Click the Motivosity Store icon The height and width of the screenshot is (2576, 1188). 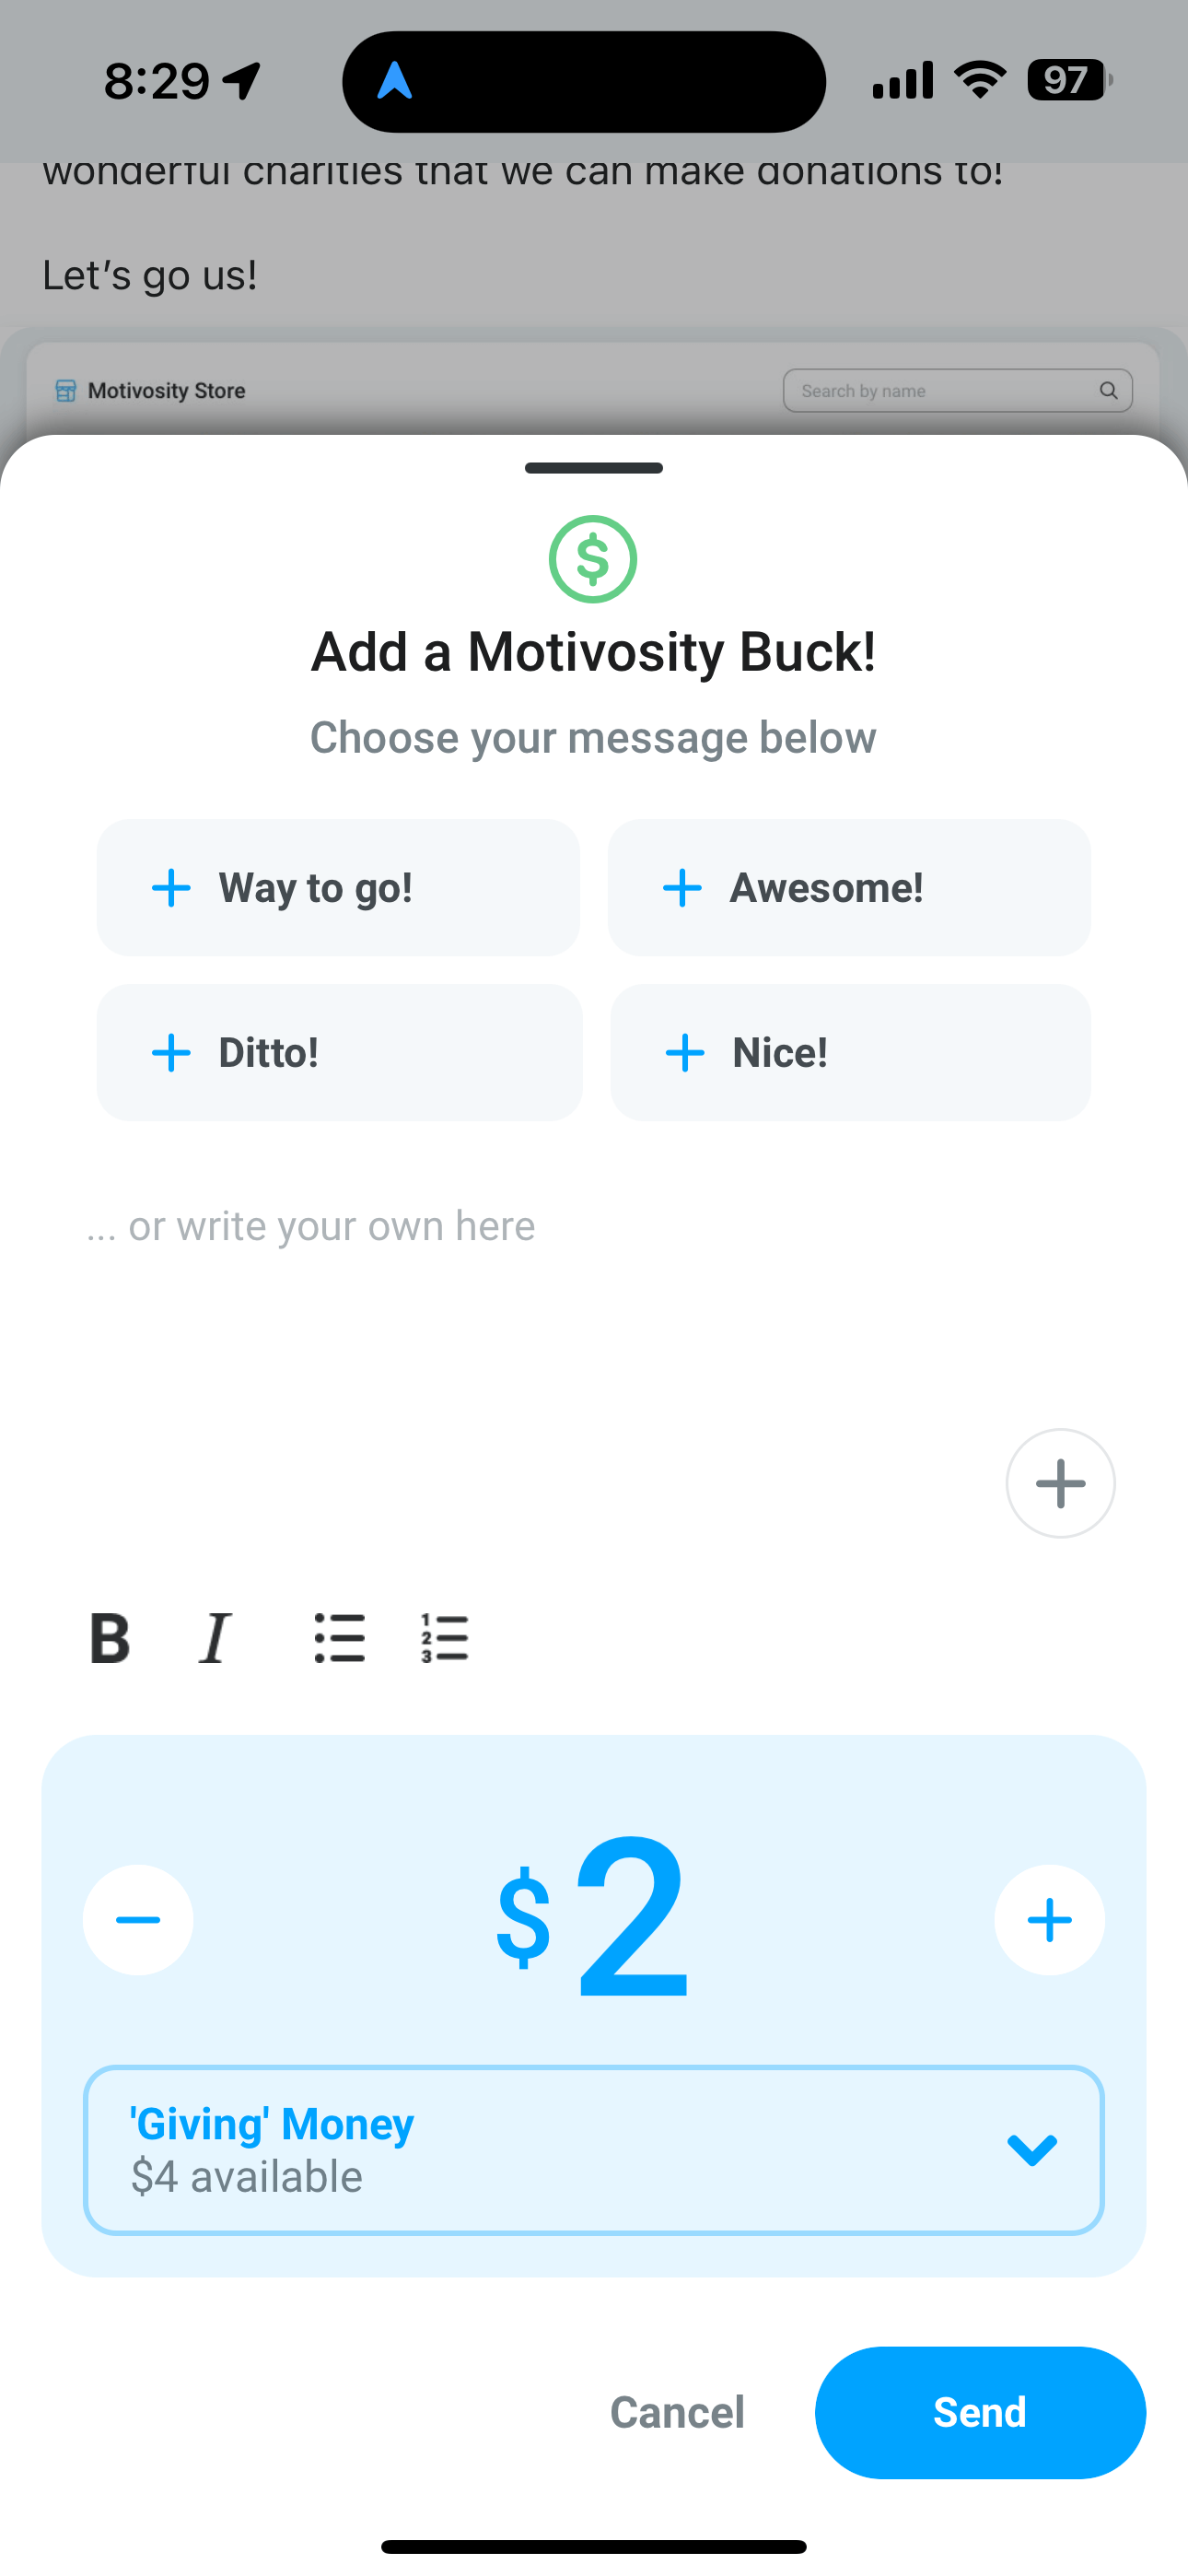tap(65, 390)
